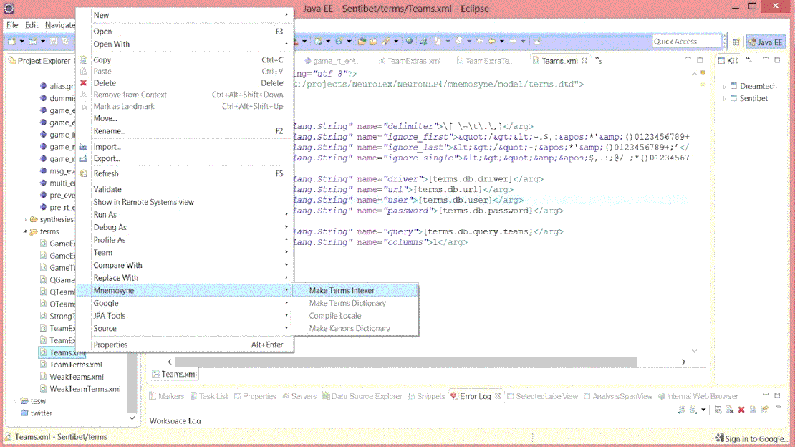
Task: Select WeakTeams.xml in Project Explorer
Action: (77, 377)
